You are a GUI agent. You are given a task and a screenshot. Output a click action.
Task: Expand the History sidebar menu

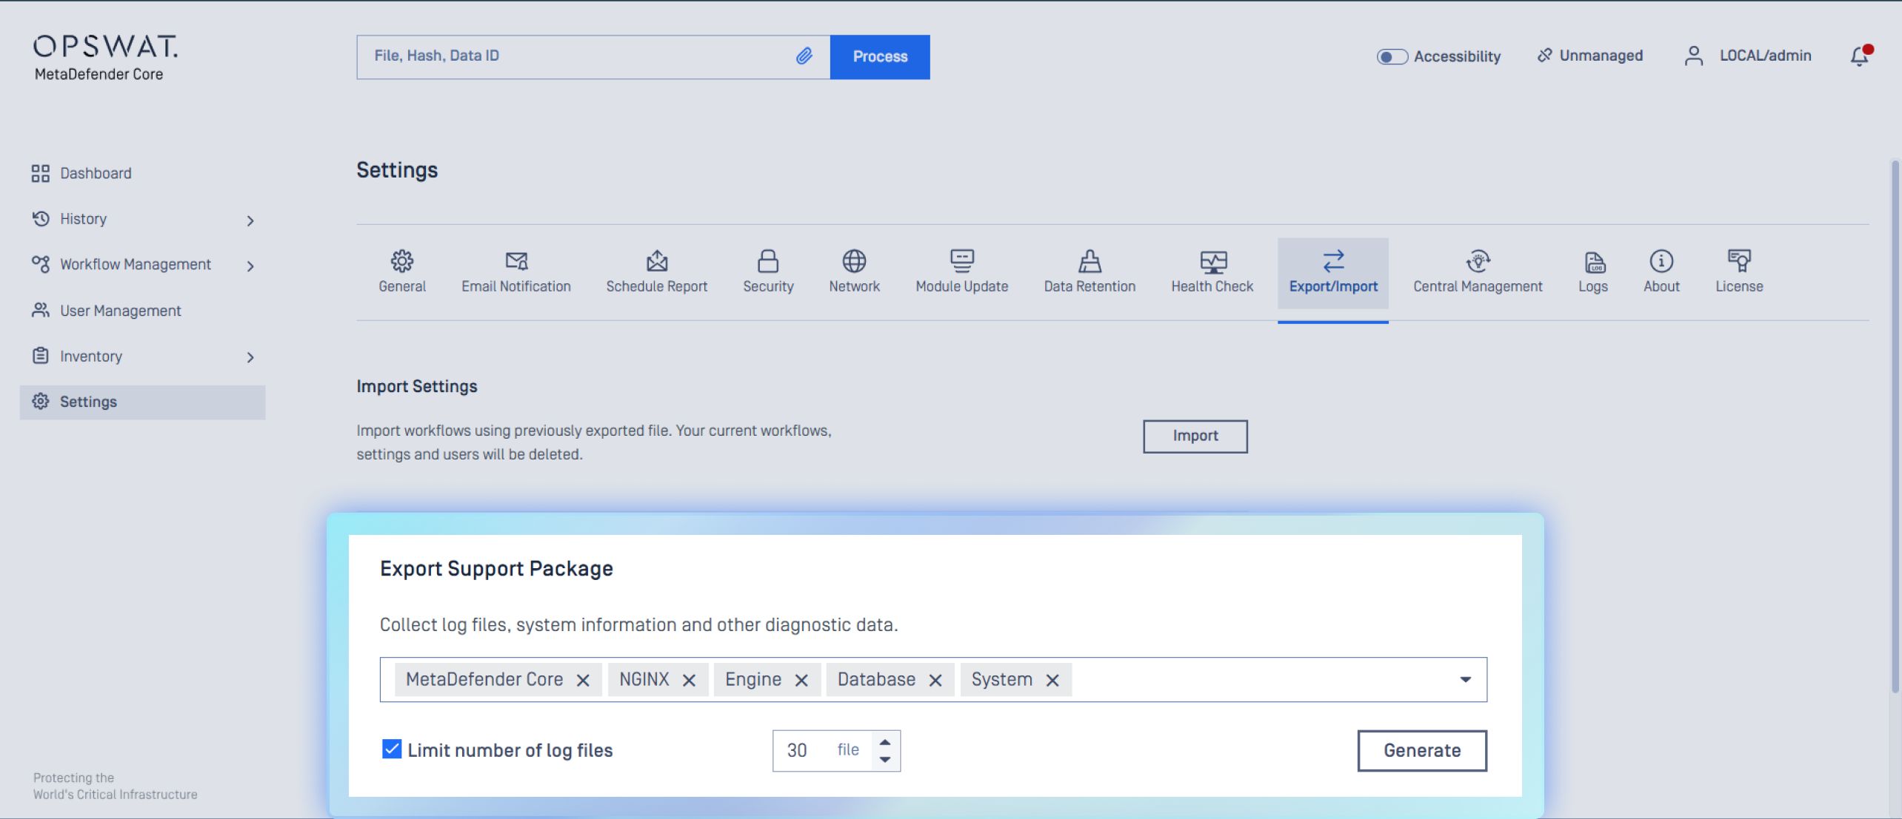coord(250,220)
